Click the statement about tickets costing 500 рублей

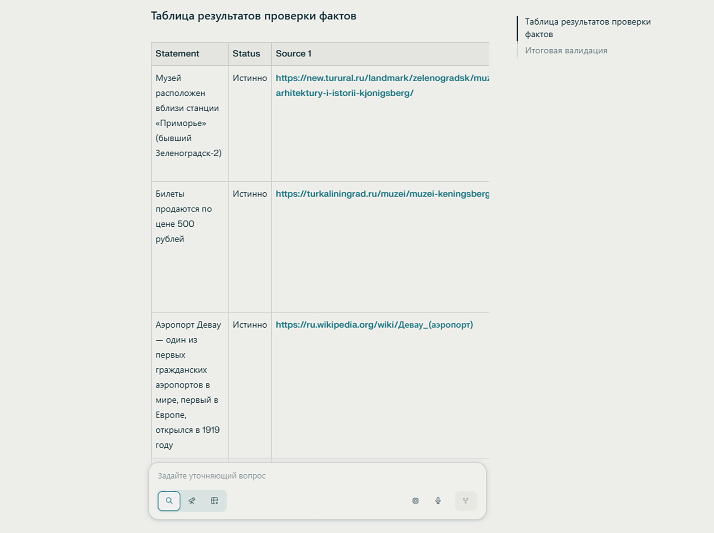[184, 216]
